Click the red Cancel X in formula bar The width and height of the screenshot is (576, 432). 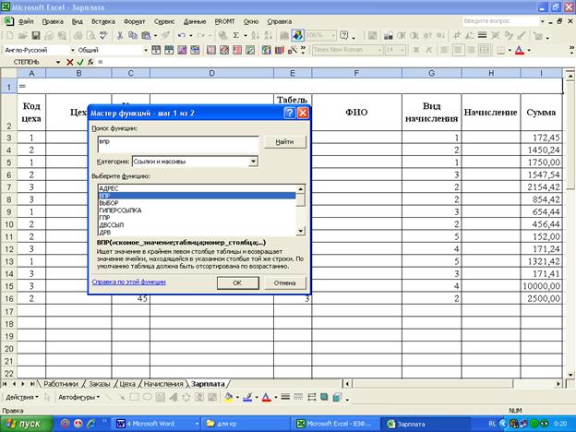tap(68, 62)
